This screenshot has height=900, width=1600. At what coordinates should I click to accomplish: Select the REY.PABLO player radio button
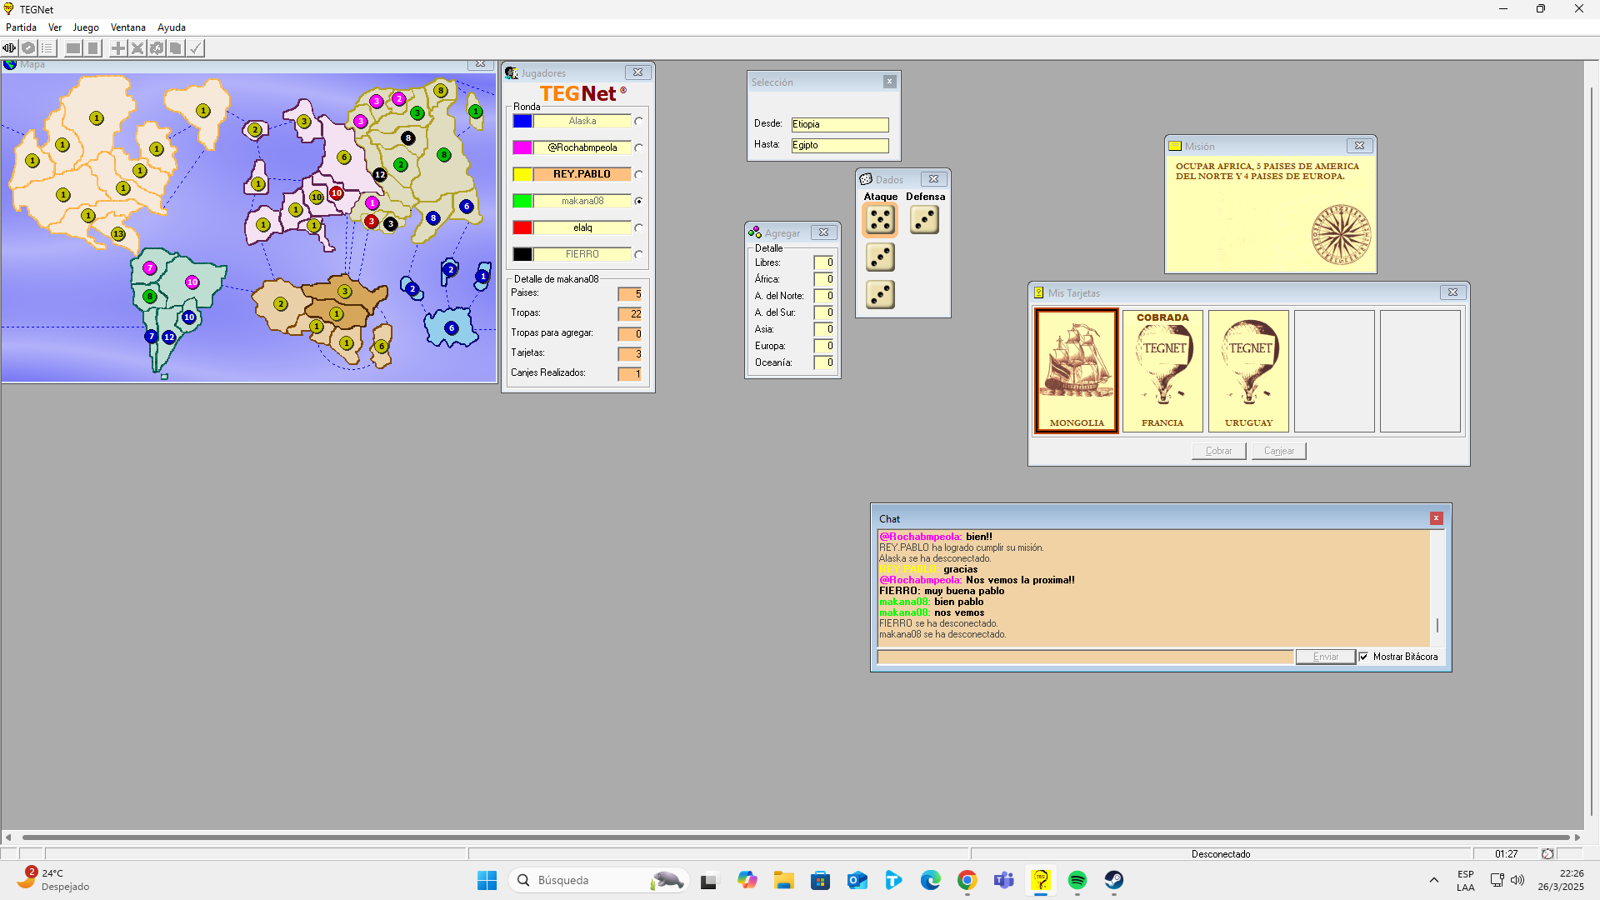pyautogui.click(x=638, y=175)
